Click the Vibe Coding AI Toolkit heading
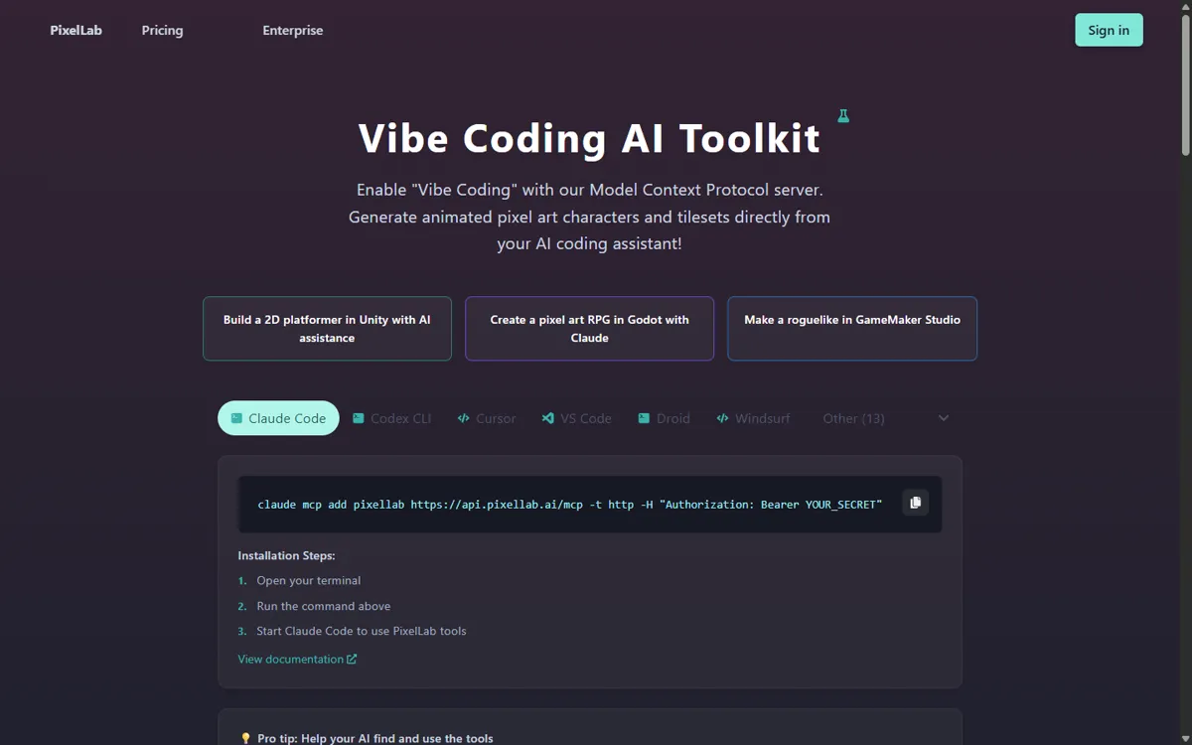The height and width of the screenshot is (745, 1192). [x=589, y=138]
